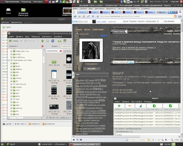Click tree pane vertical scrollbar in Nautilus
Screen dimensions: 183x146
(x=44, y=60)
